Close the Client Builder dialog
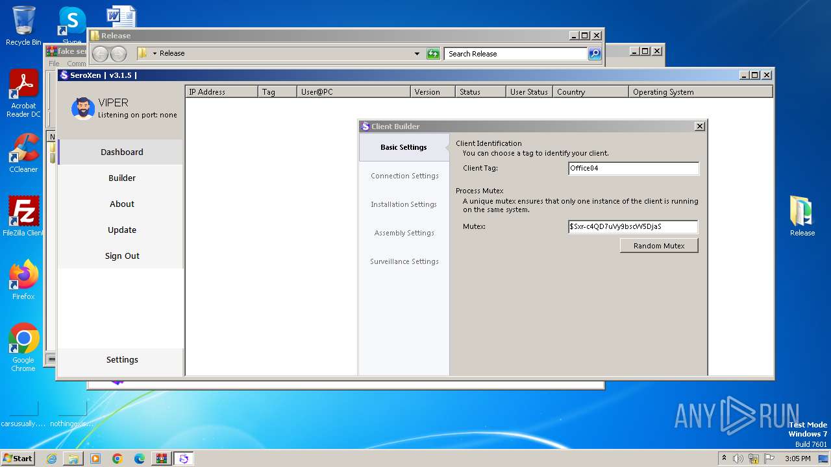Screen dimensions: 831x467 (699, 126)
